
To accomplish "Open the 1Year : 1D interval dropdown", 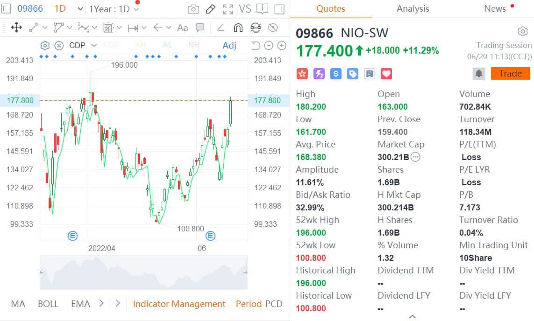I will (x=112, y=8).
